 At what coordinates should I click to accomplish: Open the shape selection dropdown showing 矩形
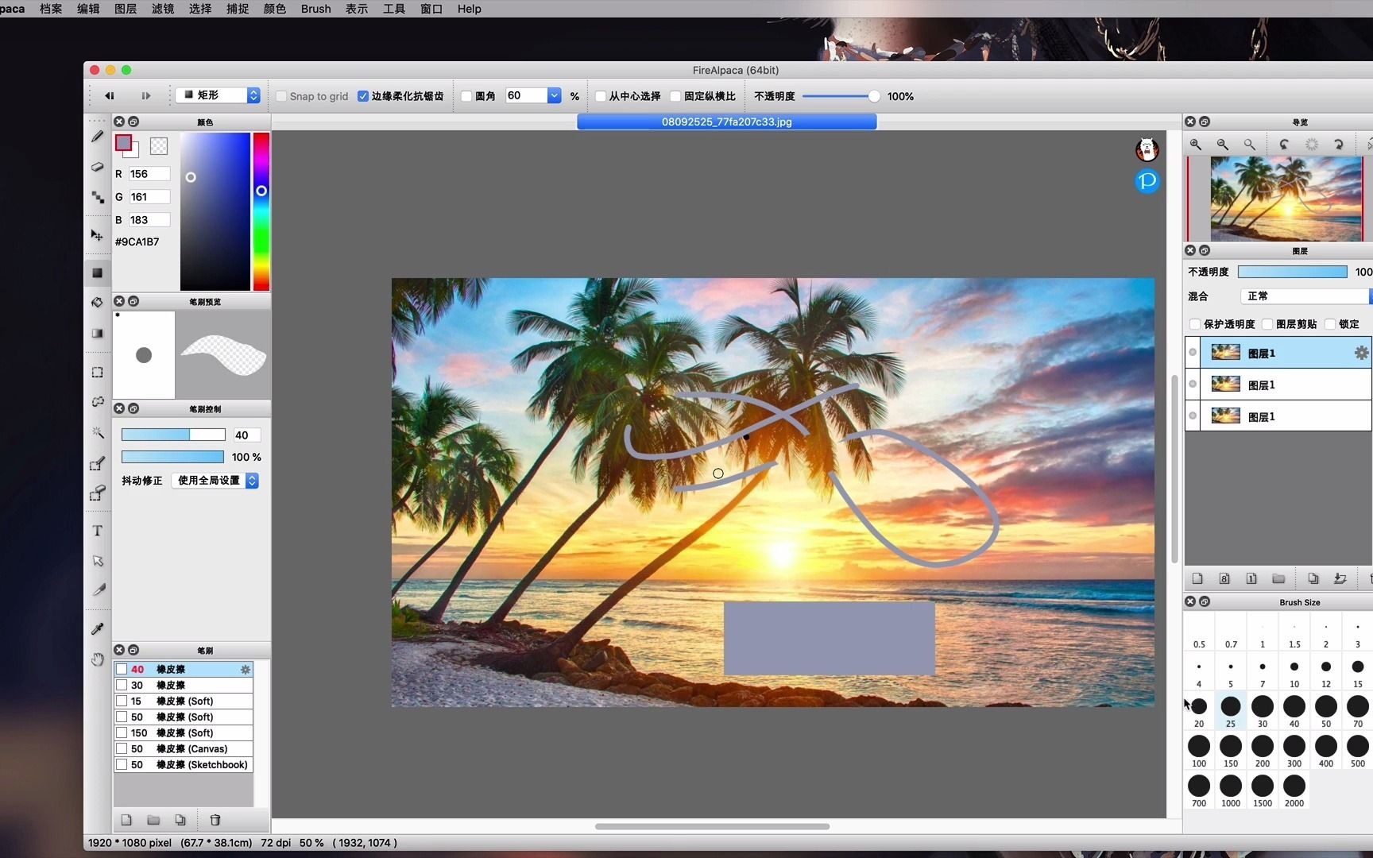tap(218, 95)
